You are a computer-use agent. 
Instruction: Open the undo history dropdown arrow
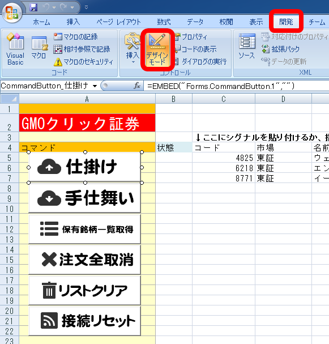pyautogui.click(x=54, y=7)
